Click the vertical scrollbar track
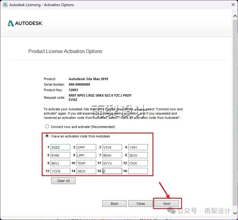238x220 pixels. point(235,112)
